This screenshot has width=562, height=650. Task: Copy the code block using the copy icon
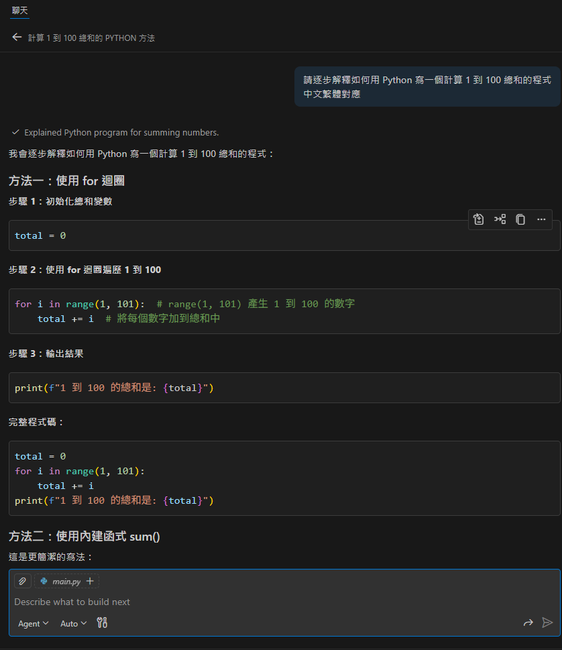(x=521, y=219)
